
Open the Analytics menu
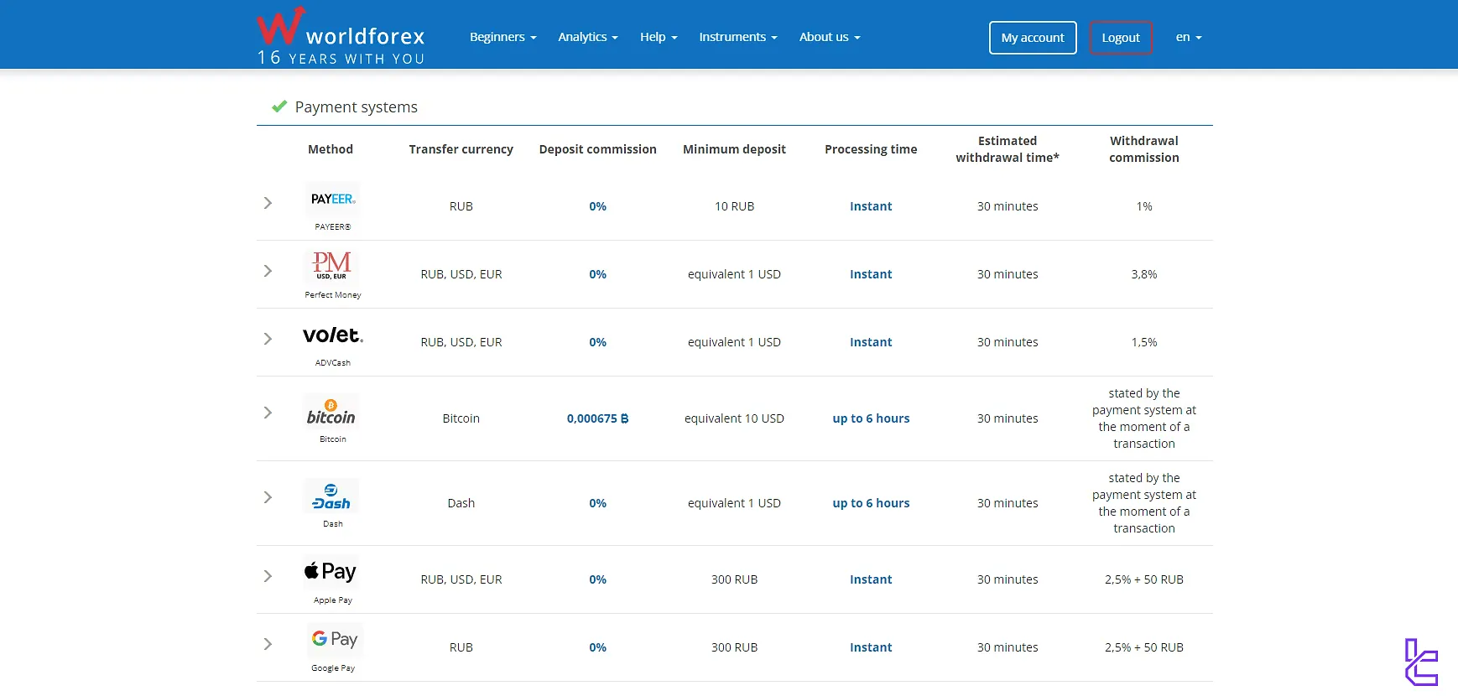[588, 37]
